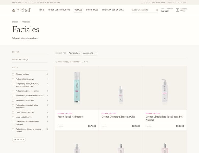
Task: Click the cart total $0.00
Action: coord(183,11)
